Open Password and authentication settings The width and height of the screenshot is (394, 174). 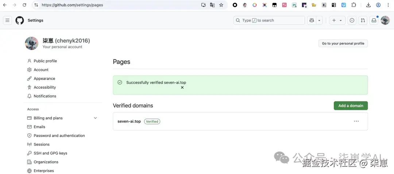(x=59, y=136)
